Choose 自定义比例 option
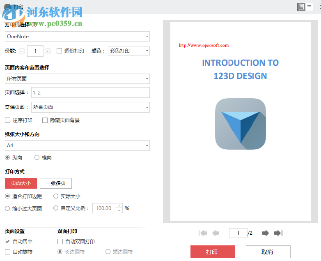Screen dimensions: 321x261 pos(56,208)
